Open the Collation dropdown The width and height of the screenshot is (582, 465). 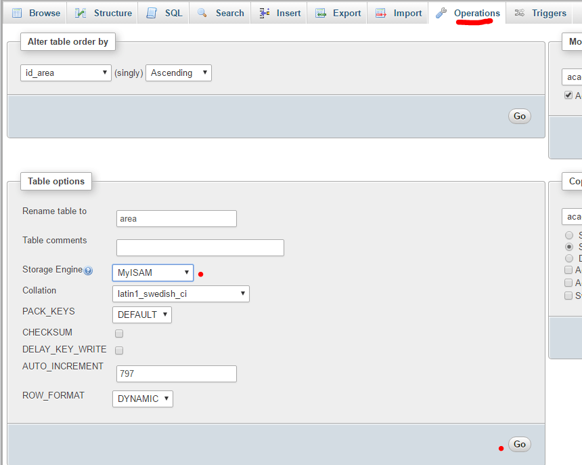(x=181, y=294)
